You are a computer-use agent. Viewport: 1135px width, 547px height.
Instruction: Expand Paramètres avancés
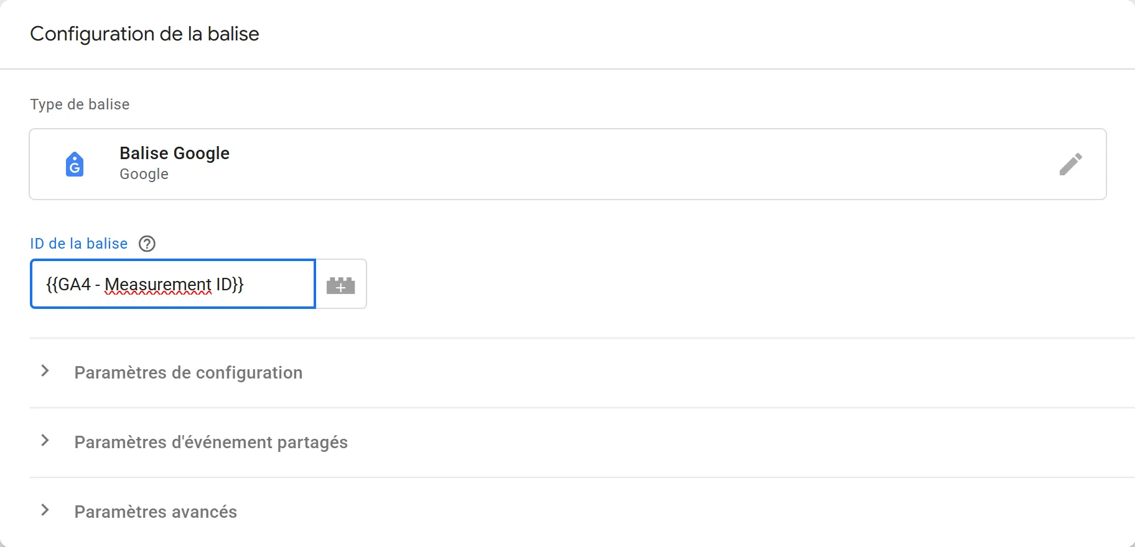pyautogui.click(x=155, y=512)
